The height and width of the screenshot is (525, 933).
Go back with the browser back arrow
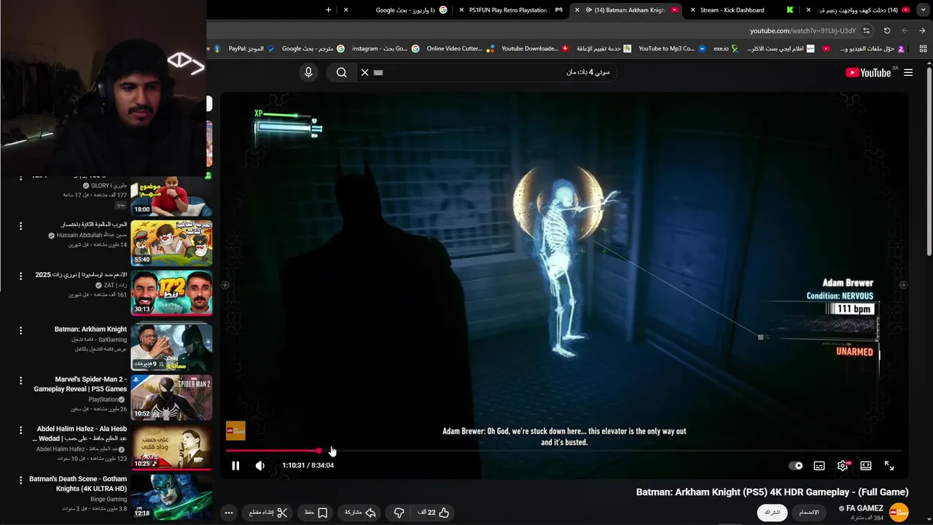(922, 31)
